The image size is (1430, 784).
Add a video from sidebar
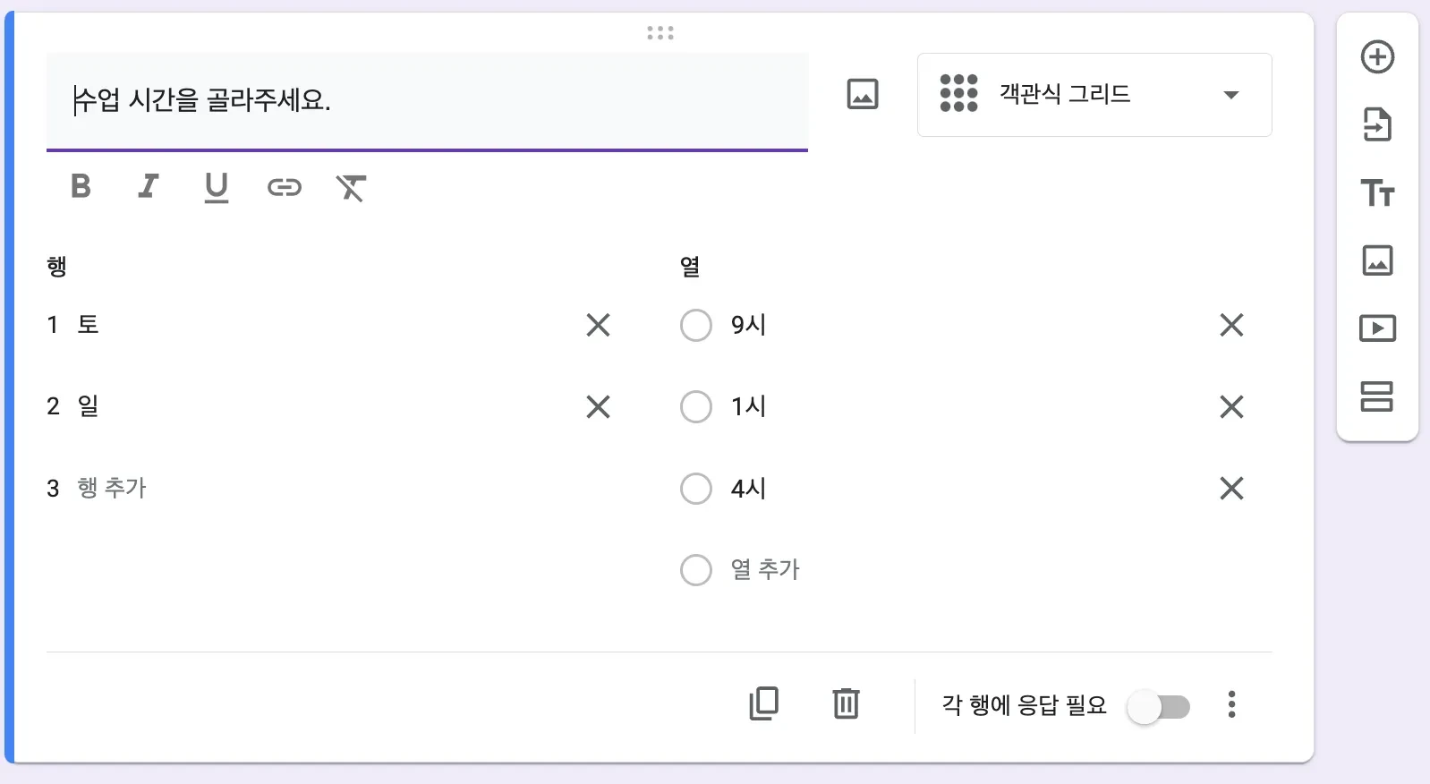click(1377, 328)
